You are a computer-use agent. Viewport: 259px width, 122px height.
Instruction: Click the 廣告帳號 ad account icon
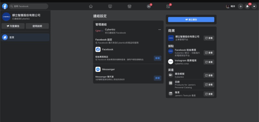tap(171, 75)
